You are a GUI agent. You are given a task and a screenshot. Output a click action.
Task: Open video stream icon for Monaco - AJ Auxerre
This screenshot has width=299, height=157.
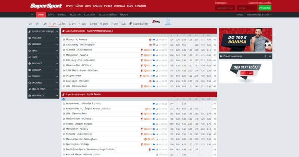point(154,40)
